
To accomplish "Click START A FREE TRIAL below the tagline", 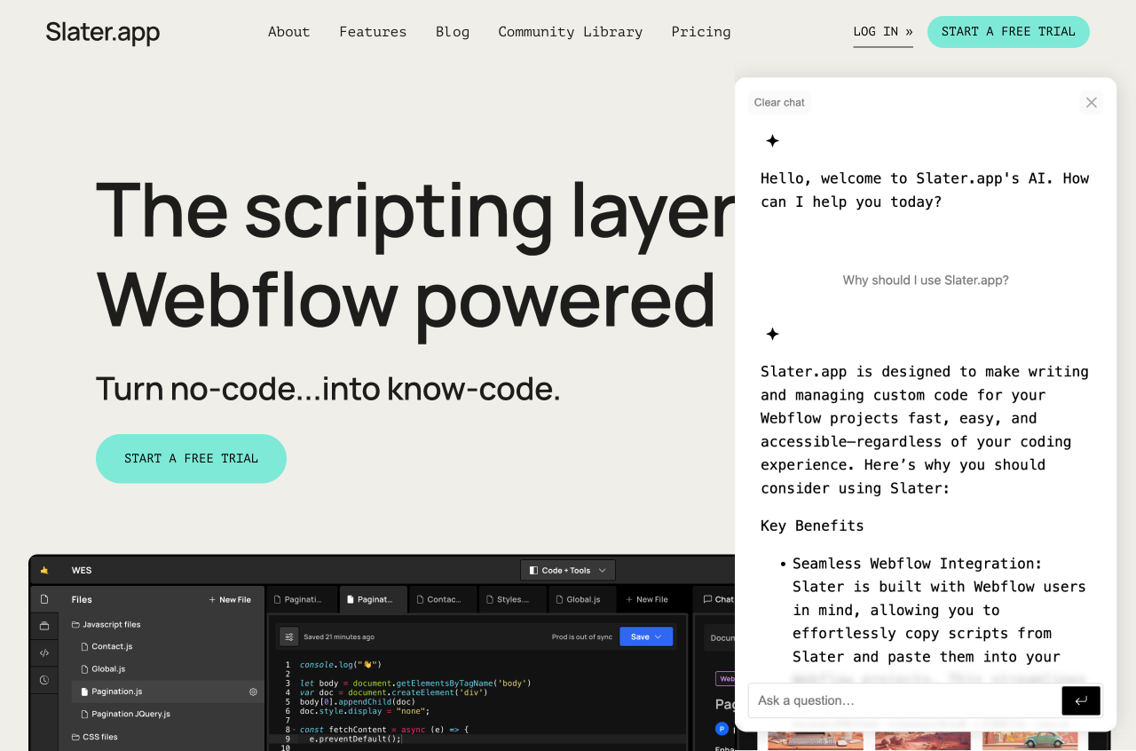I will 191,459.
